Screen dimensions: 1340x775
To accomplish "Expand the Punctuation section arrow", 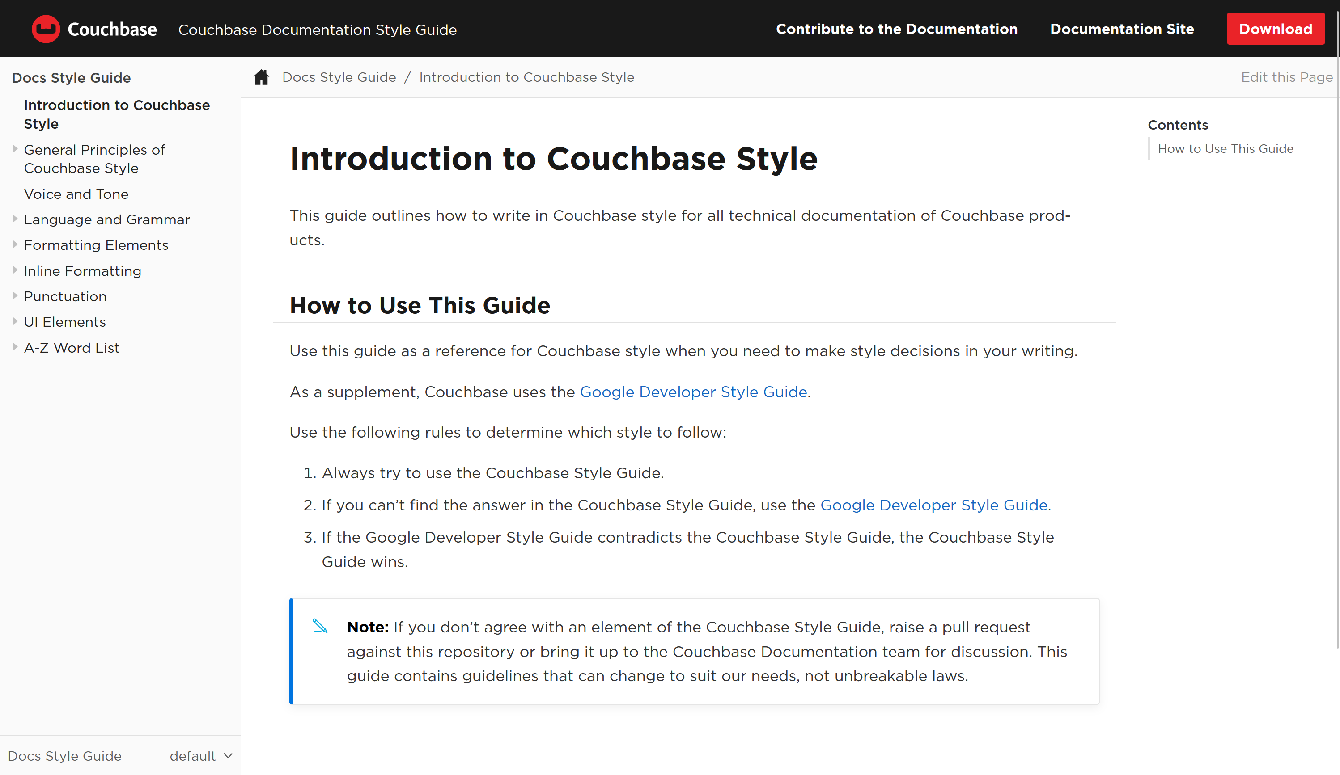I will (15, 295).
